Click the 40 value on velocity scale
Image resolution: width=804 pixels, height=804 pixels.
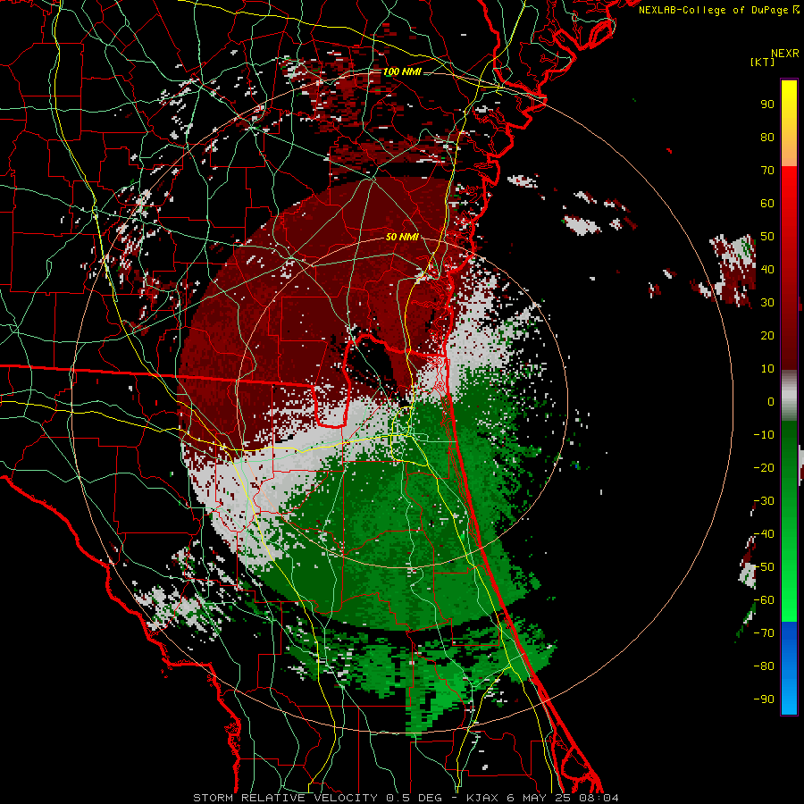tap(767, 269)
